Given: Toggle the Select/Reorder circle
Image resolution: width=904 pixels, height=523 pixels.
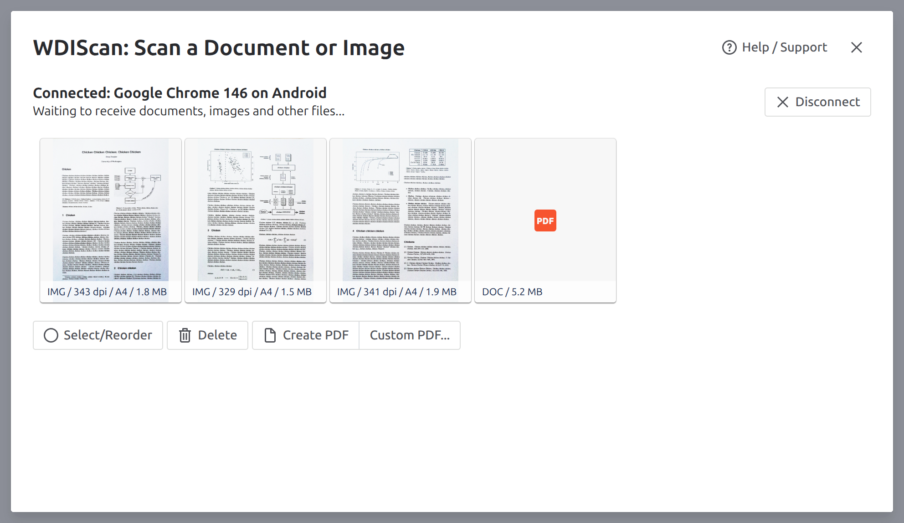Looking at the screenshot, I should click(51, 335).
